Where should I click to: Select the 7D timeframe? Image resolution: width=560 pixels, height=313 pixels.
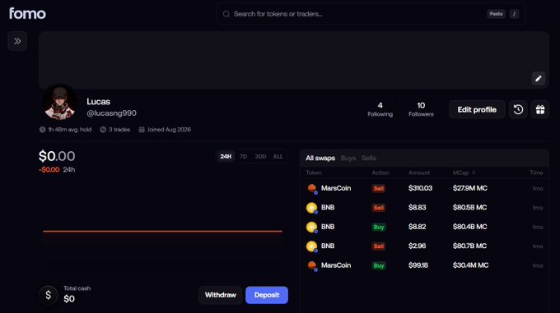(243, 156)
